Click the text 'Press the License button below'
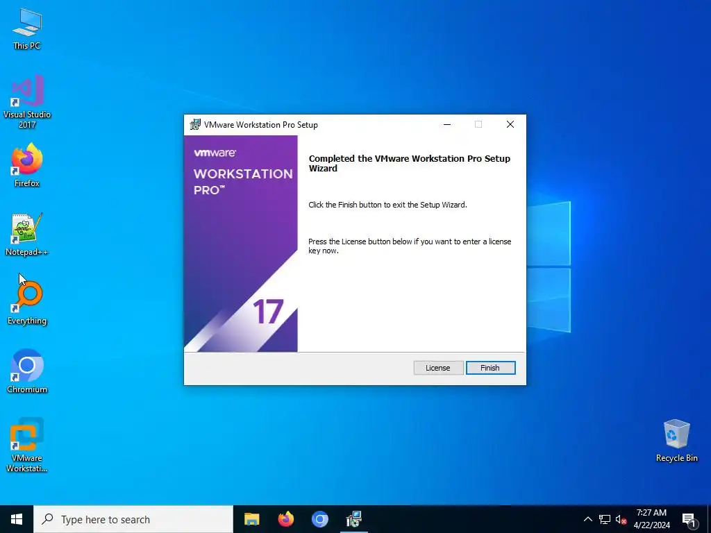This screenshot has width=711, height=533. point(360,242)
